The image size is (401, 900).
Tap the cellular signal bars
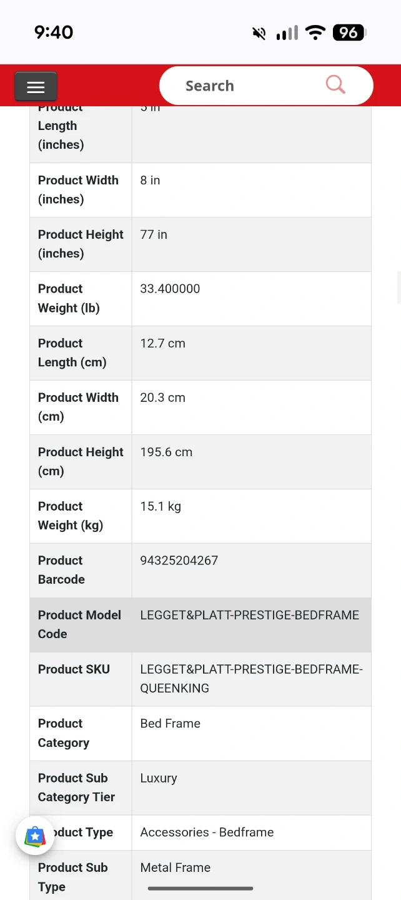[287, 32]
